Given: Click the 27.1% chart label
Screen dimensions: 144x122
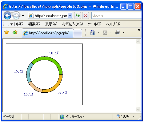Looking at the screenshot, I should pos(62,93).
